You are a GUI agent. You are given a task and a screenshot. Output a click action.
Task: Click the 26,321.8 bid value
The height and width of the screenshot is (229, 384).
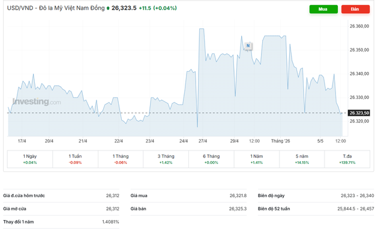point(238,195)
